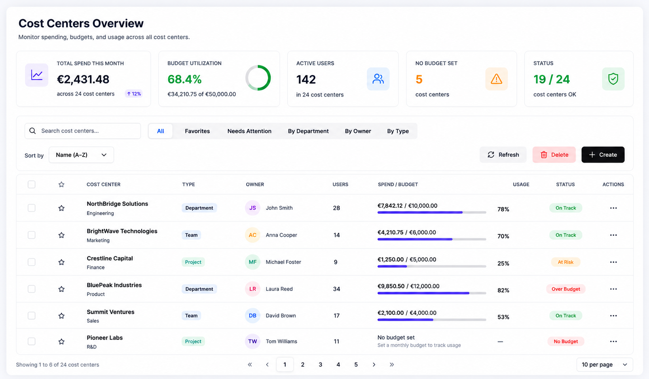Select the Crestline Capital row checkbox

coord(32,262)
